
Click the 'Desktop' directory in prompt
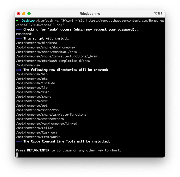pos(28,21)
